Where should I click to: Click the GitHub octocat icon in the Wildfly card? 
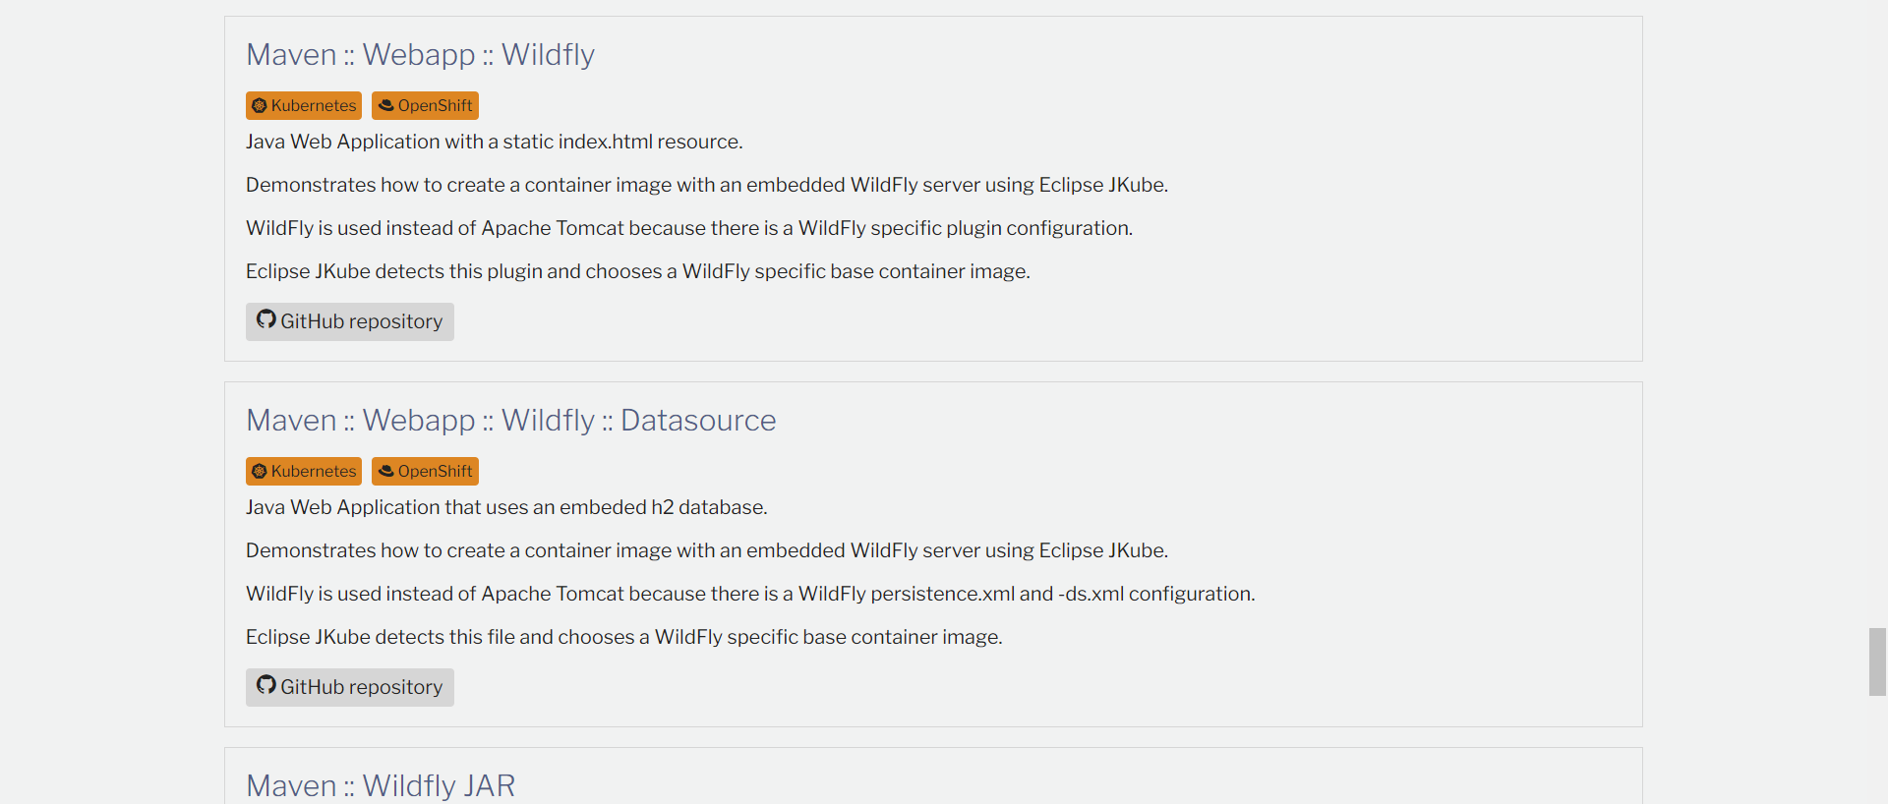tap(266, 319)
